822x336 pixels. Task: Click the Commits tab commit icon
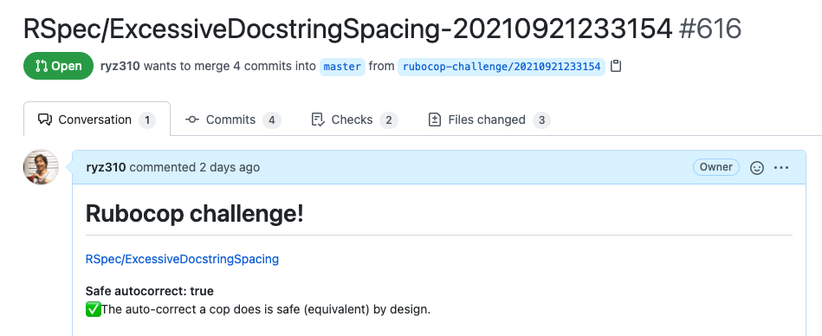(192, 120)
